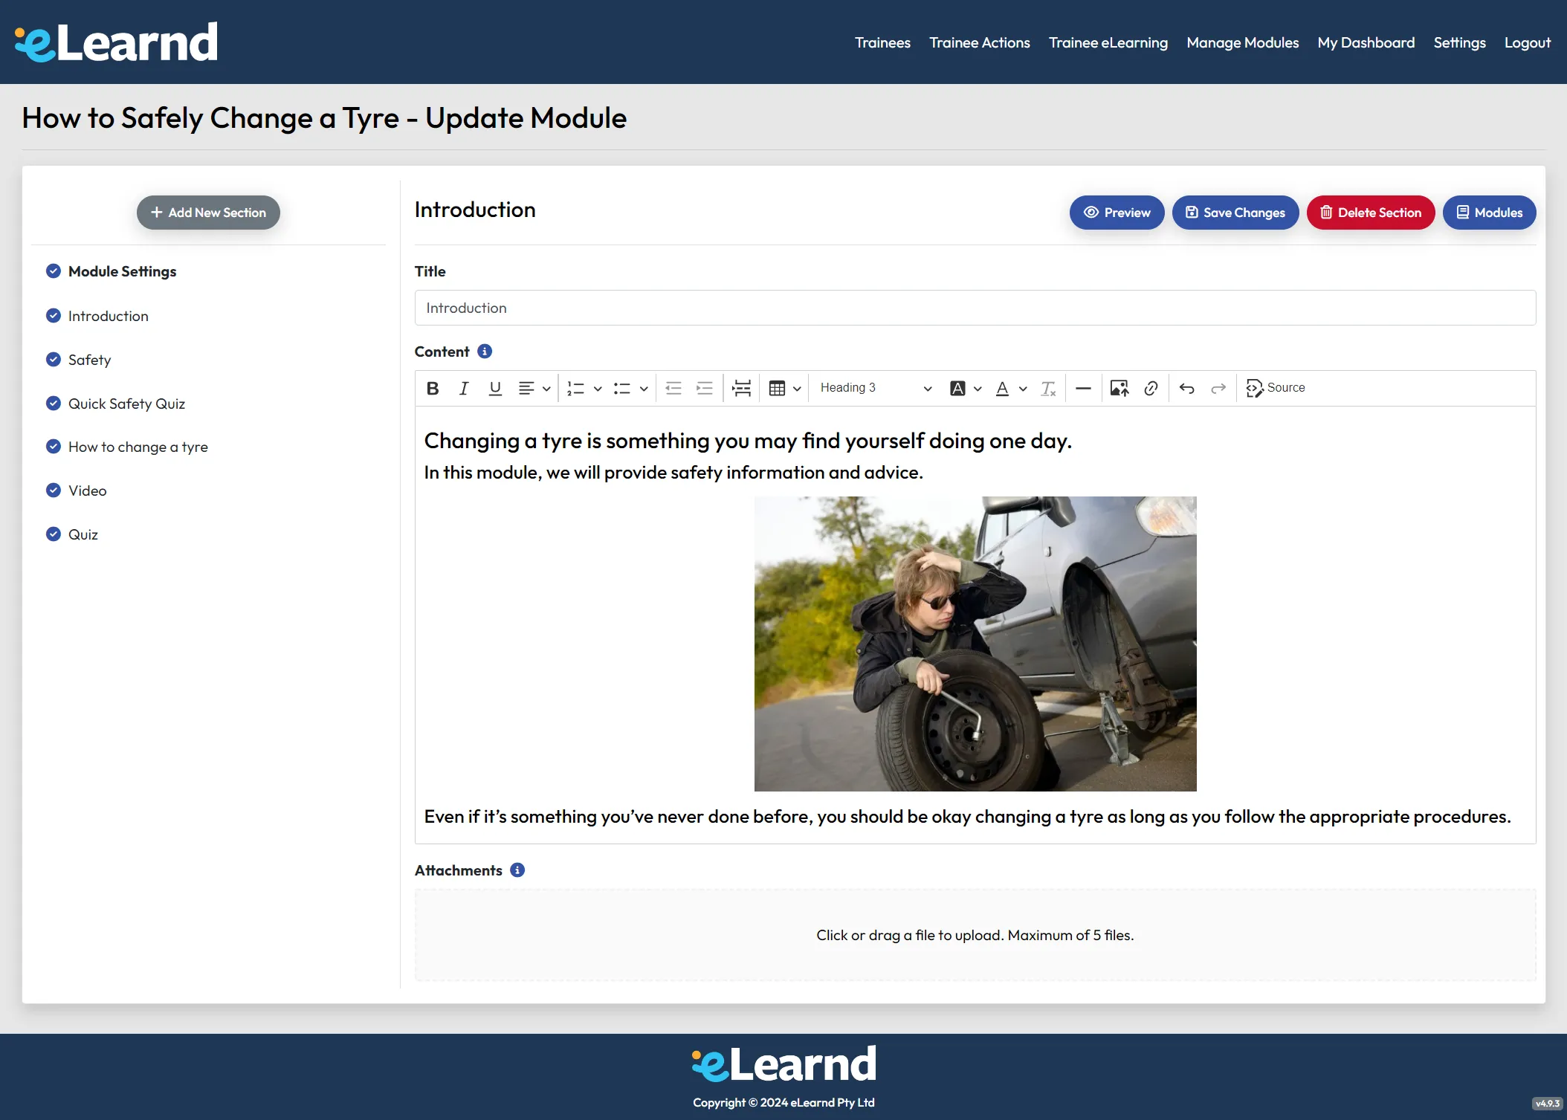This screenshot has height=1120, width=1567.
Task: Insert an image into the content
Action: 1119,388
